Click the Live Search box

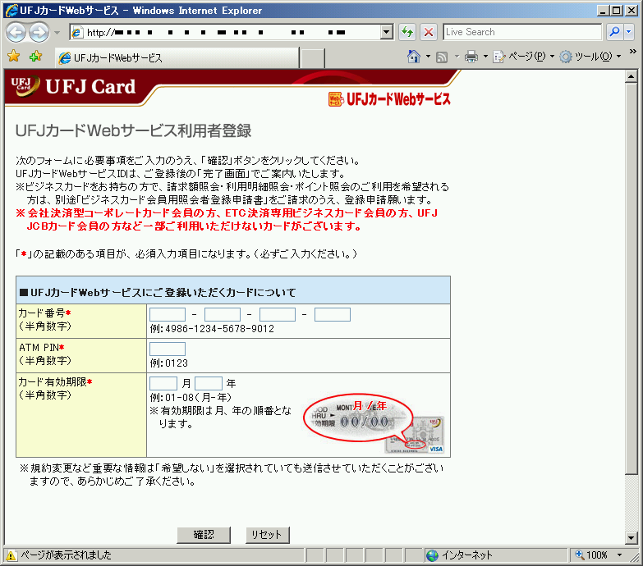pos(522,32)
